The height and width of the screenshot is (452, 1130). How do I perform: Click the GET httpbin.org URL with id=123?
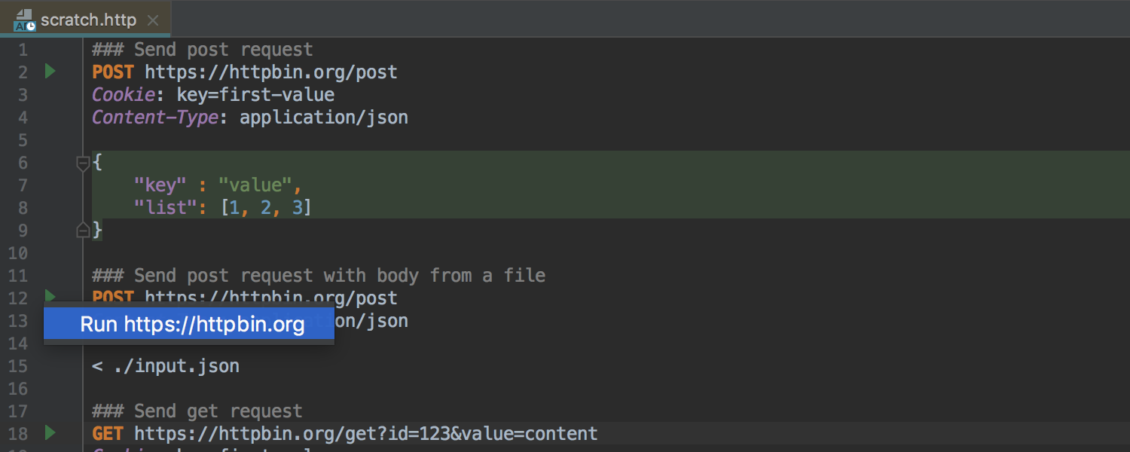click(365, 433)
